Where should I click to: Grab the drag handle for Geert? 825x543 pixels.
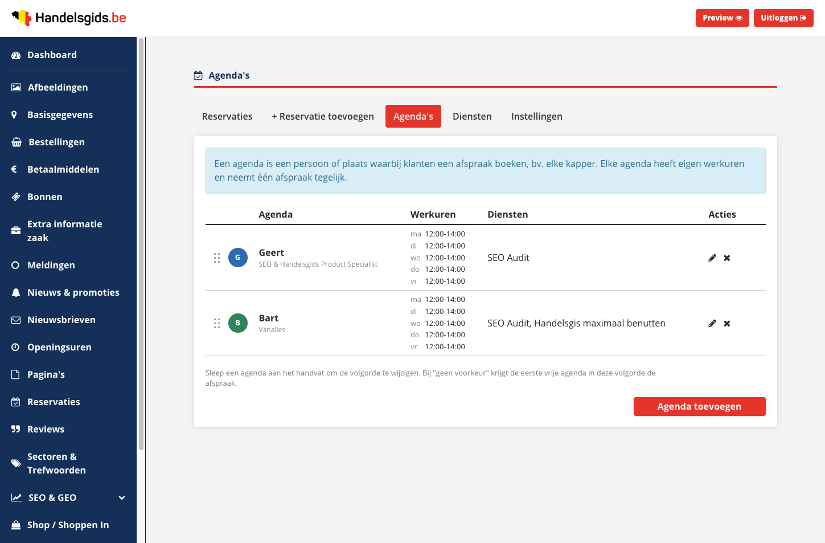point(217,258)
